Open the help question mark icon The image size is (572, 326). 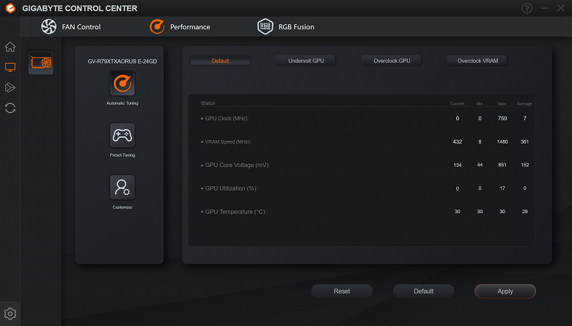(x=527, y=8)
